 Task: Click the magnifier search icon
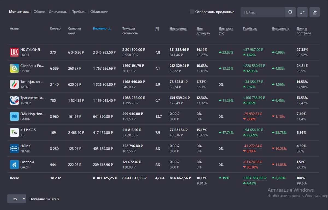point(290,12)
